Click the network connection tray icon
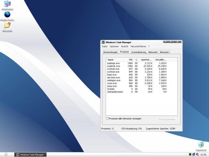This screenshot has height=157, width=209. [x=193, y=154]
